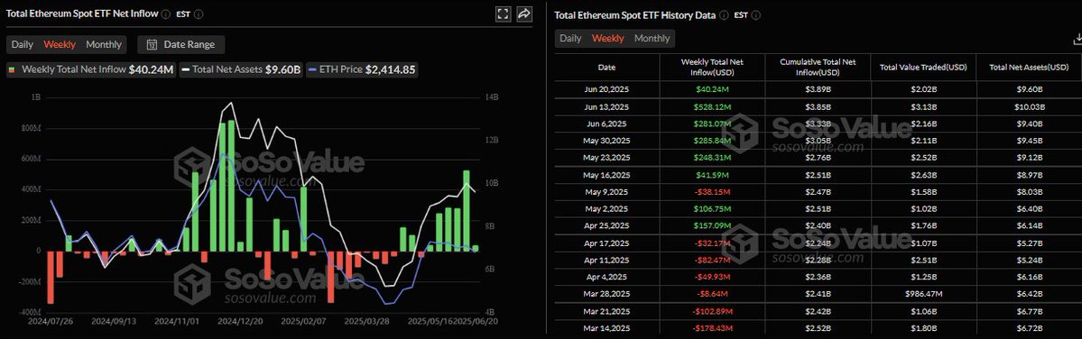Open fullscreen view of the net inflow chart
Screen dimensions: 1082x339
point(503,14)
